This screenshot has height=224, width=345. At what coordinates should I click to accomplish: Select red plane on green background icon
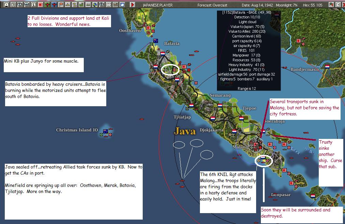(x=47, y=5)
